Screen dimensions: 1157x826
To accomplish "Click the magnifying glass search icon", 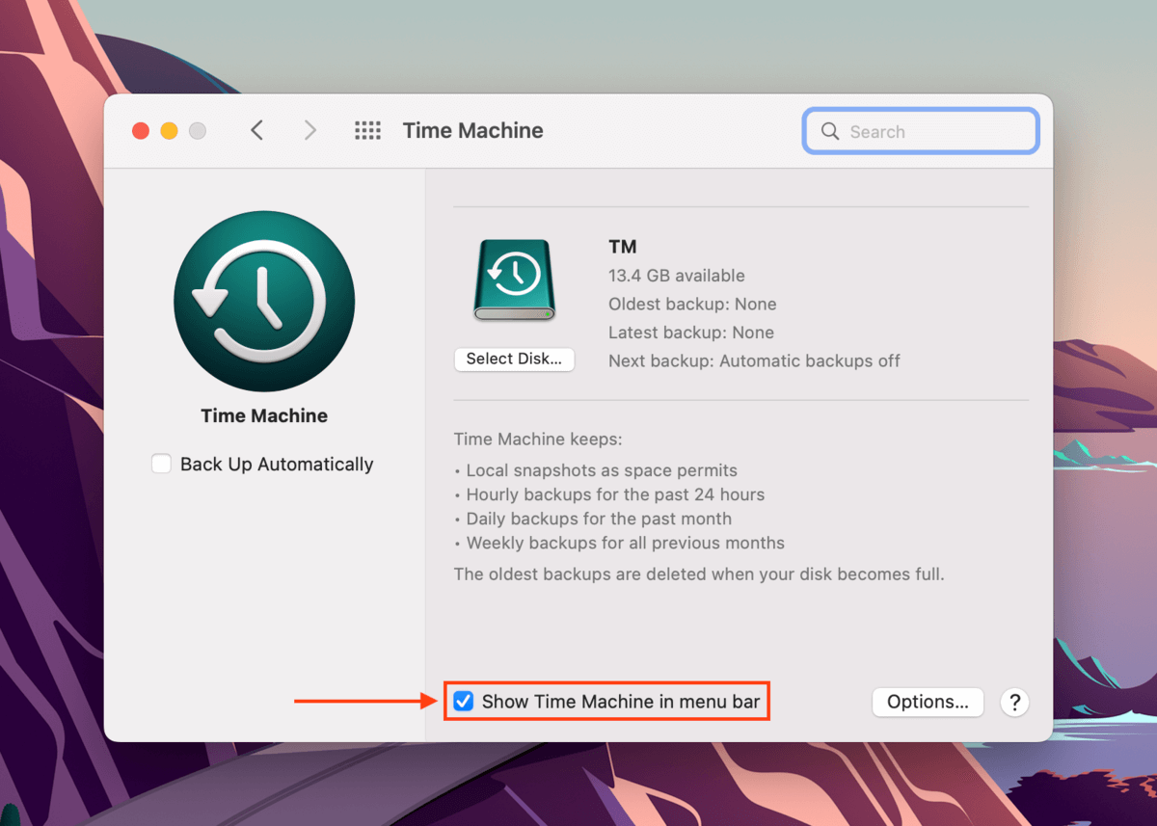I will [829, 131].
